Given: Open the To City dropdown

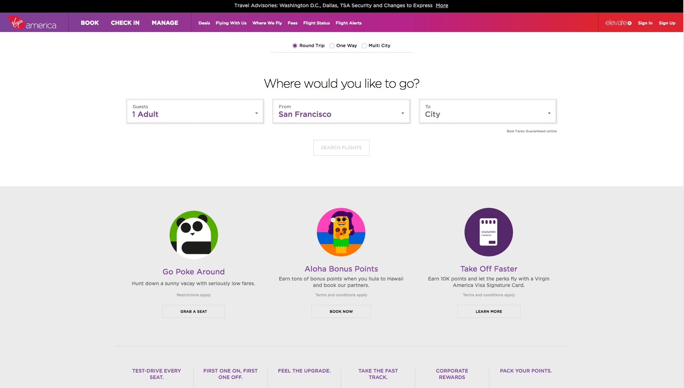Looking at the screenshot, I should point(488,111).
